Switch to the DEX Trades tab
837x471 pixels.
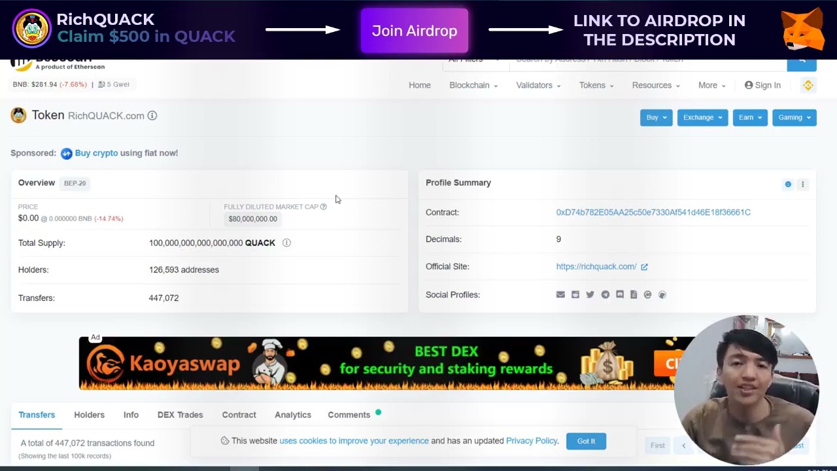point(180,415)
